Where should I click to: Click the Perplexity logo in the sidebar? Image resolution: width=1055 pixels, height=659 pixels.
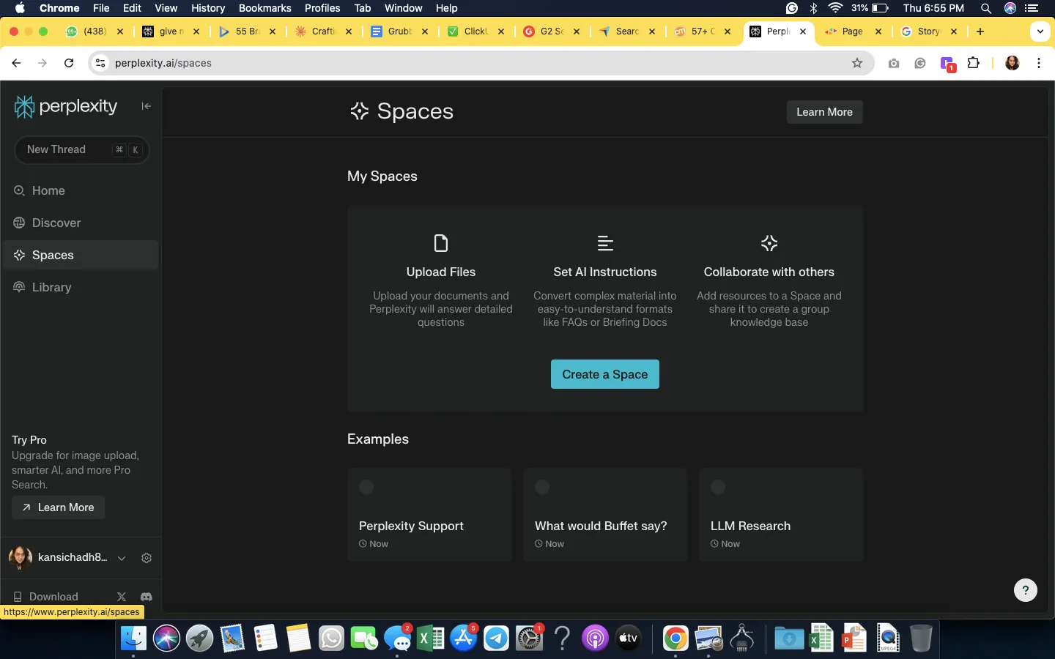tap(66, 107)
